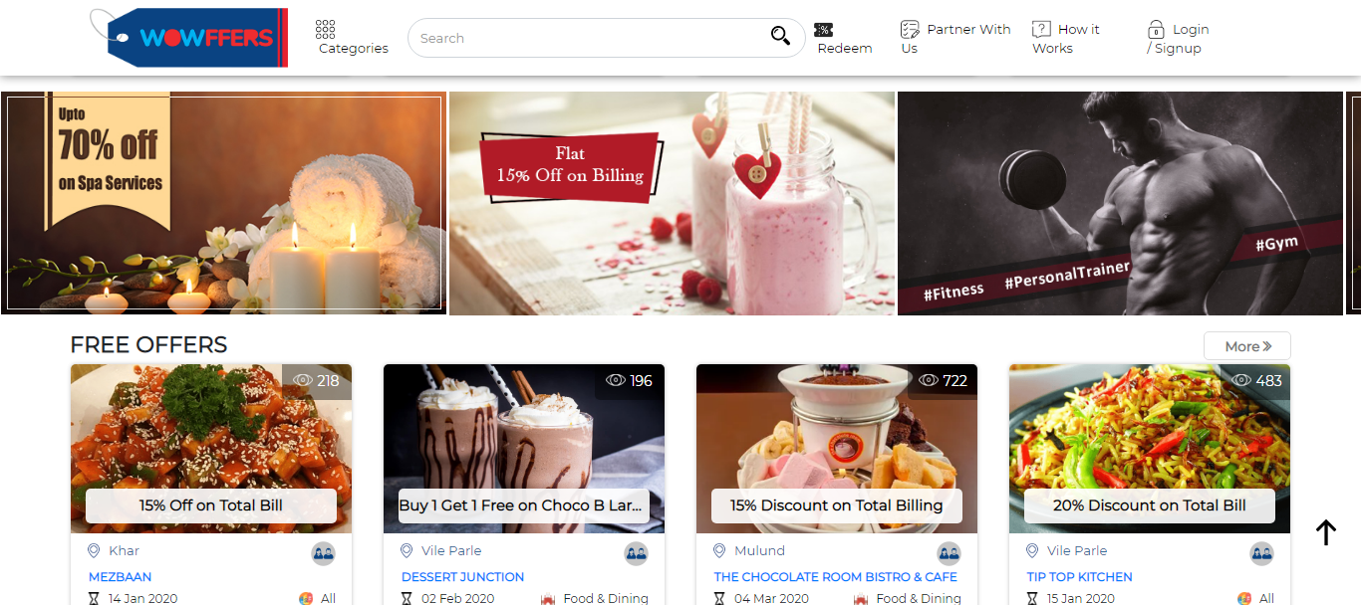Click the 483 view count
The height and width of the screenshot is (605, 1361).
[1268, 380]
